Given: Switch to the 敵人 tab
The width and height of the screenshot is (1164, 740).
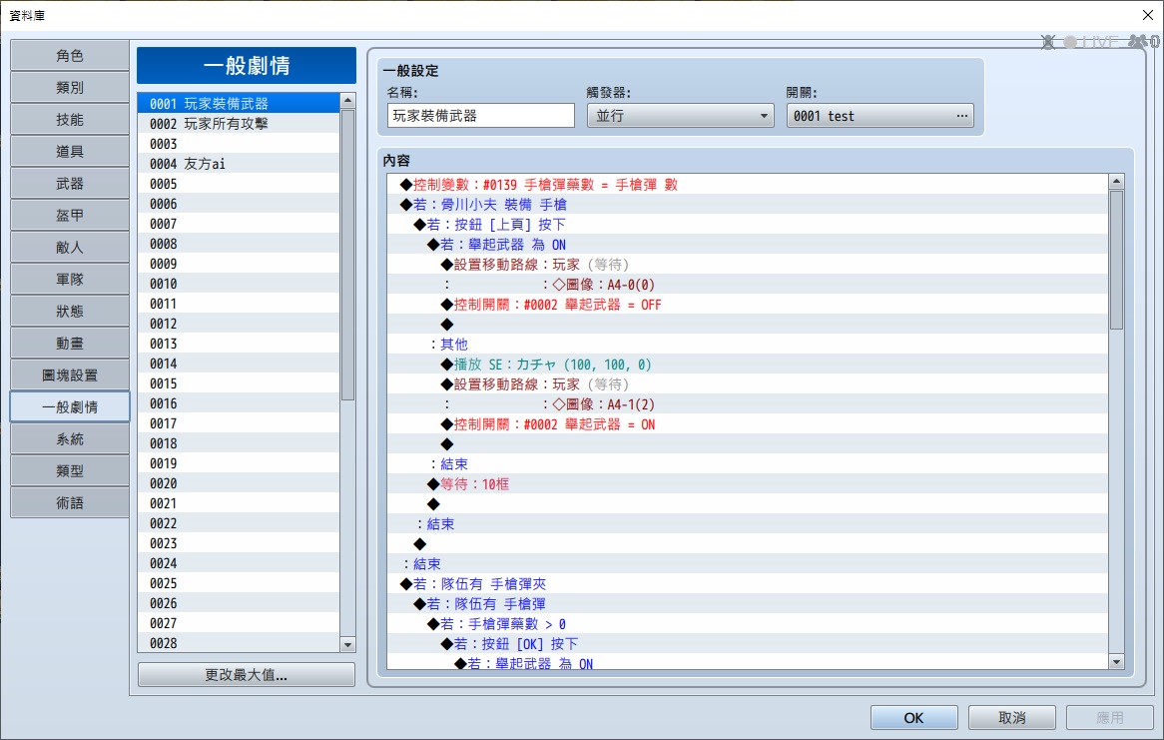Looking at the screenshot, I should (70, 248).
